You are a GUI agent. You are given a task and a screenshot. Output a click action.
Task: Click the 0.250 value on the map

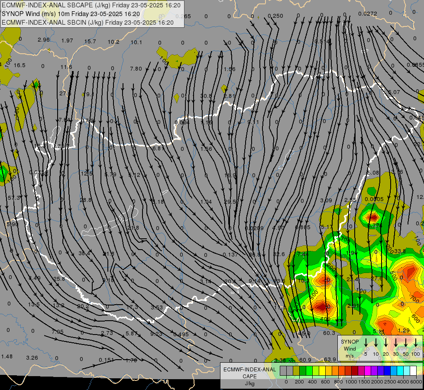click(x=275, y=16)
